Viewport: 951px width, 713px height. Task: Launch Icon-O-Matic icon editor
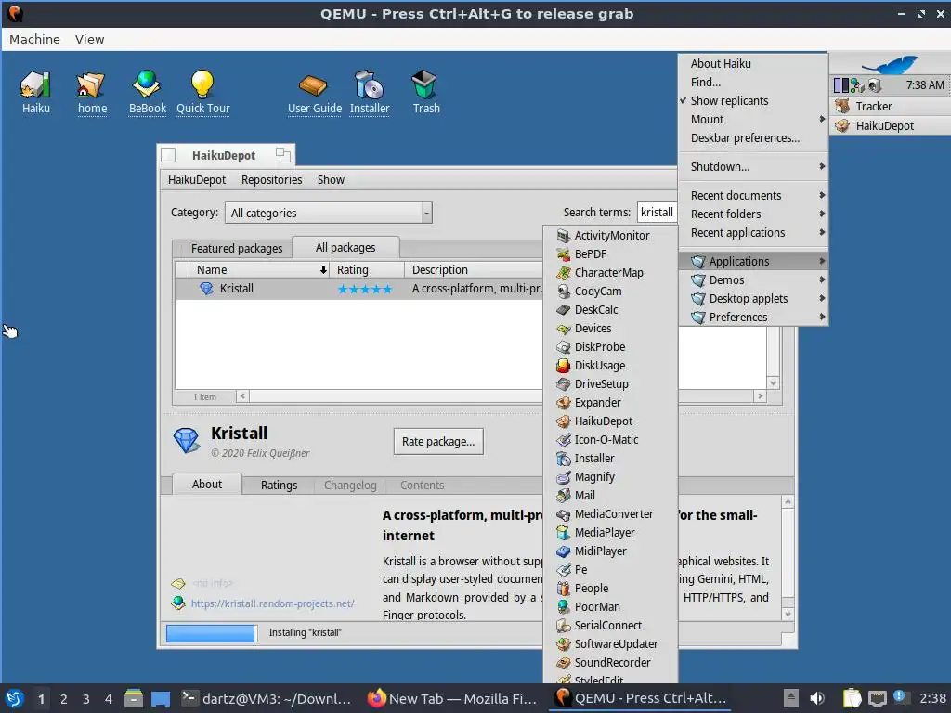pos(610,439)
